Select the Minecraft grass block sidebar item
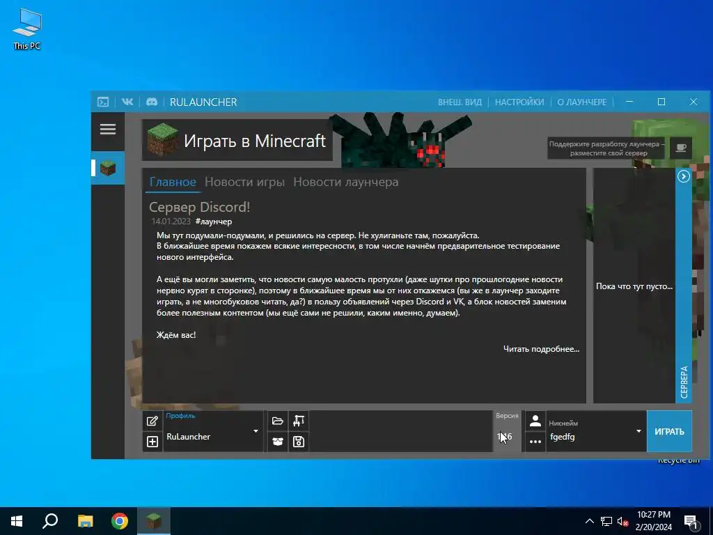713x535 pixels. pos(108,168)
